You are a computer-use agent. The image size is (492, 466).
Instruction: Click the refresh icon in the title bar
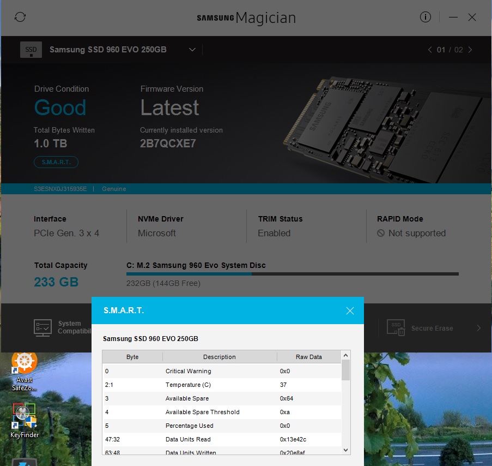coord(20,17)
